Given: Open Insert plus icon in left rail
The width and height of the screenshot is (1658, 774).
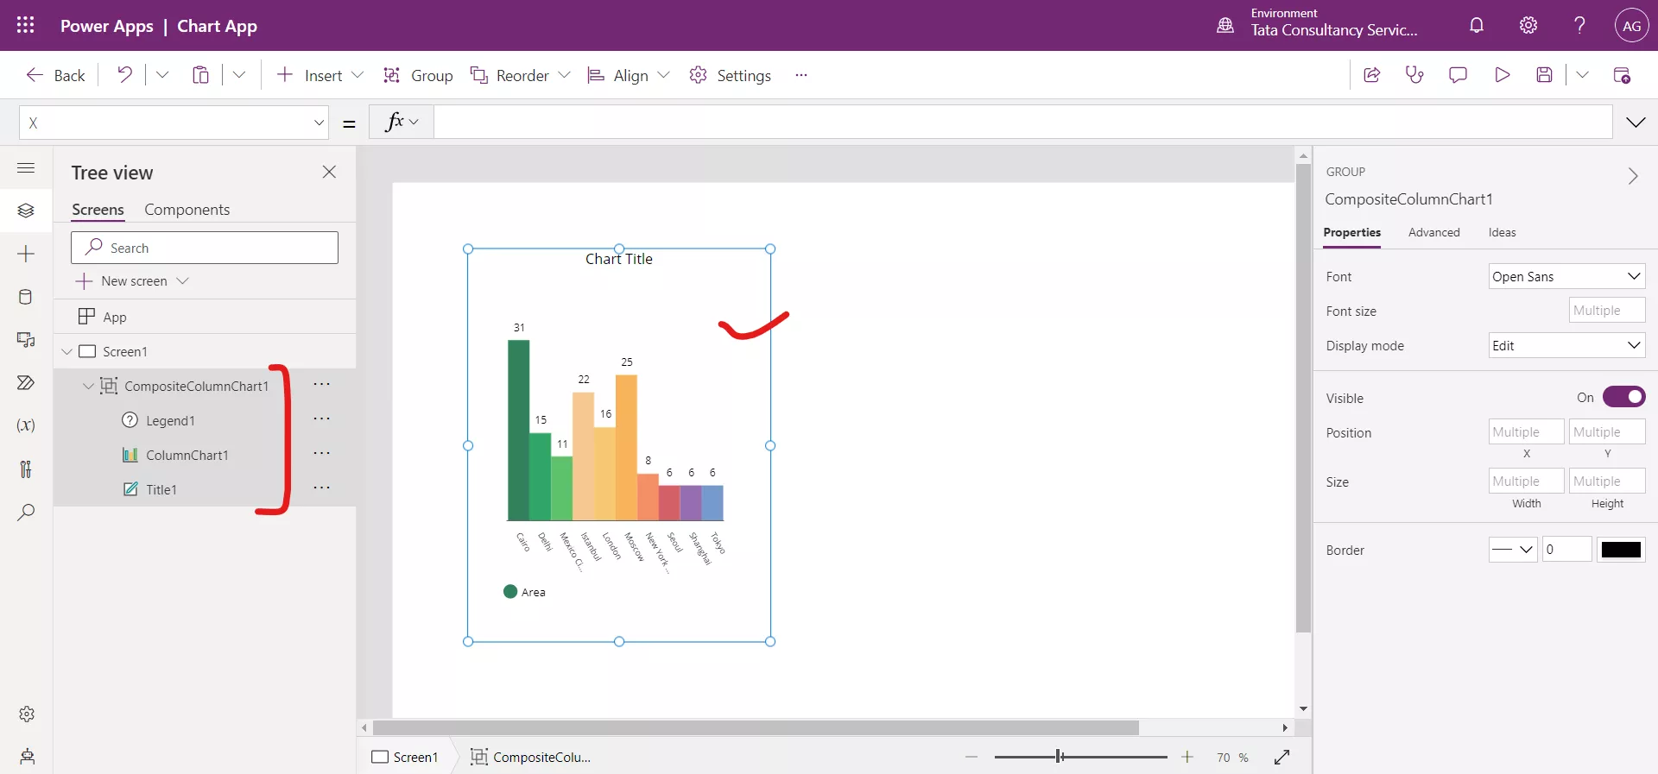Looking at the screenshot, I should [x=26, y=254].
